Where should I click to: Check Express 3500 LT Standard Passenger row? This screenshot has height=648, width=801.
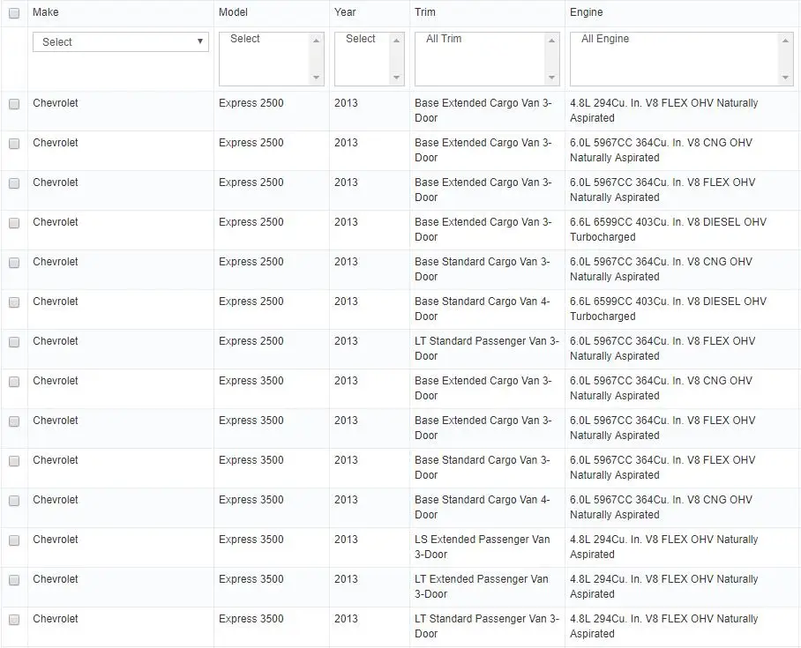coord(14,620)
